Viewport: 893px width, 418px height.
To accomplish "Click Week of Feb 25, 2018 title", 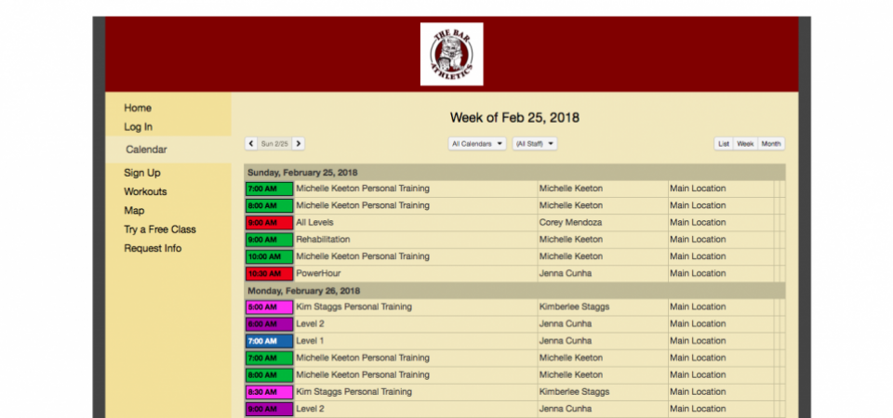I will pyautogui.click(x=514, y=118).
